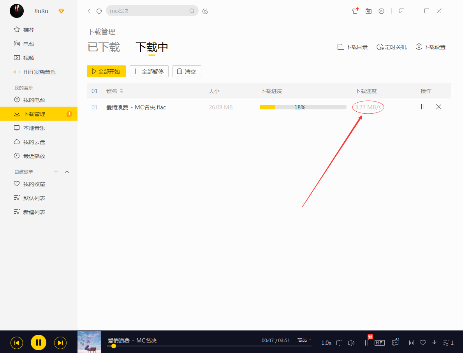This screenshot has height=353, width=463.
Task: Click the 全部开始 button
Action: (106, 72)
